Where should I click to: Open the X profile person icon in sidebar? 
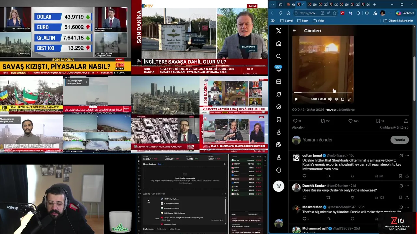pos(279,157)
